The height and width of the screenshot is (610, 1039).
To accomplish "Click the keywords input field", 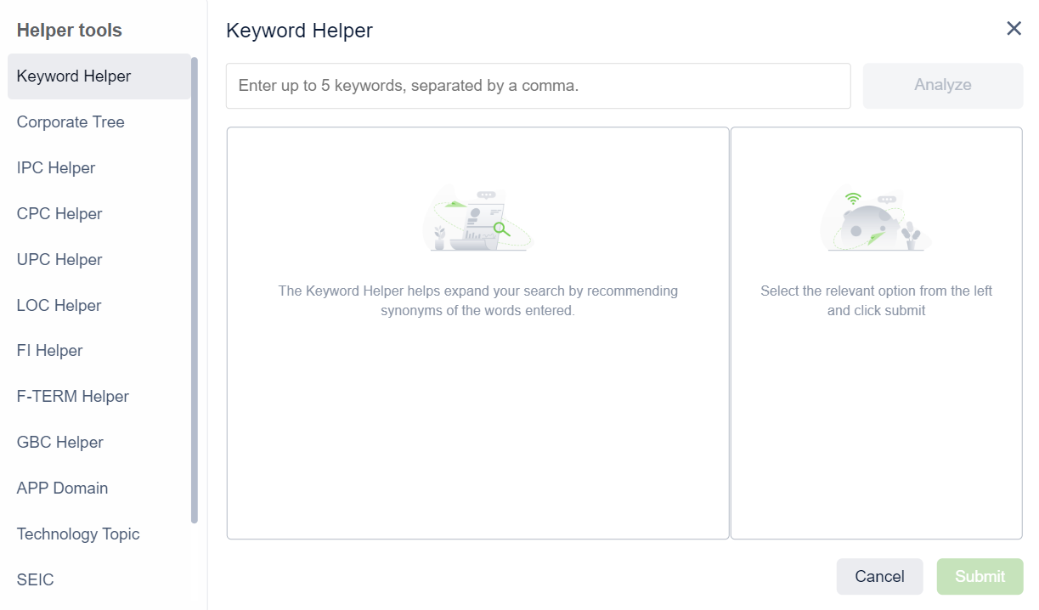I will pyautogui.click(x=538, y=86).
